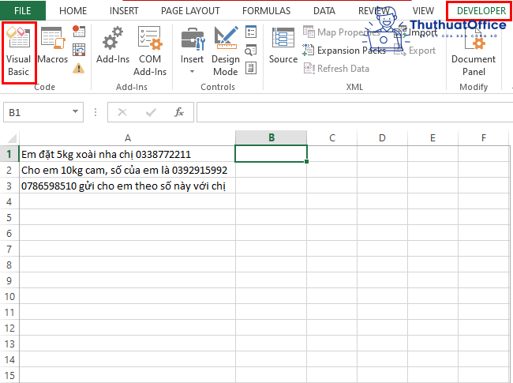Select the DEVELOPER tab
Viewport: 513px width, 383px height.
481,11
